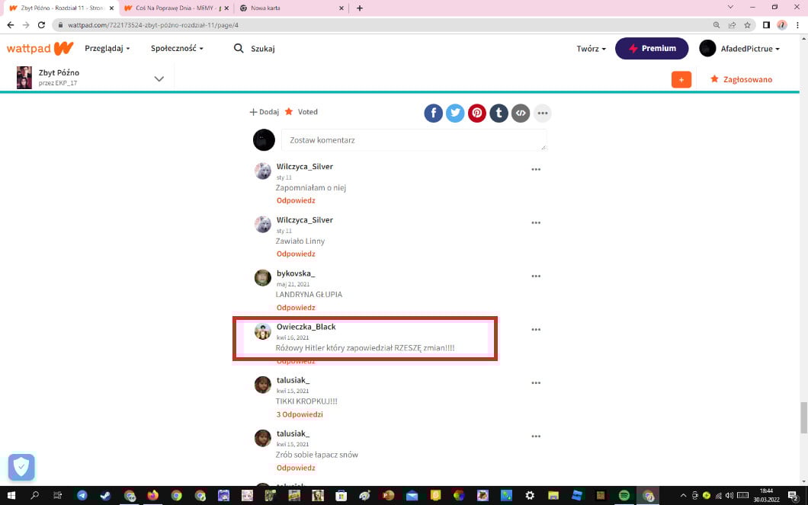Click the Premium button
This screenshot has height=505, width=808.
(x=652, y=49)
